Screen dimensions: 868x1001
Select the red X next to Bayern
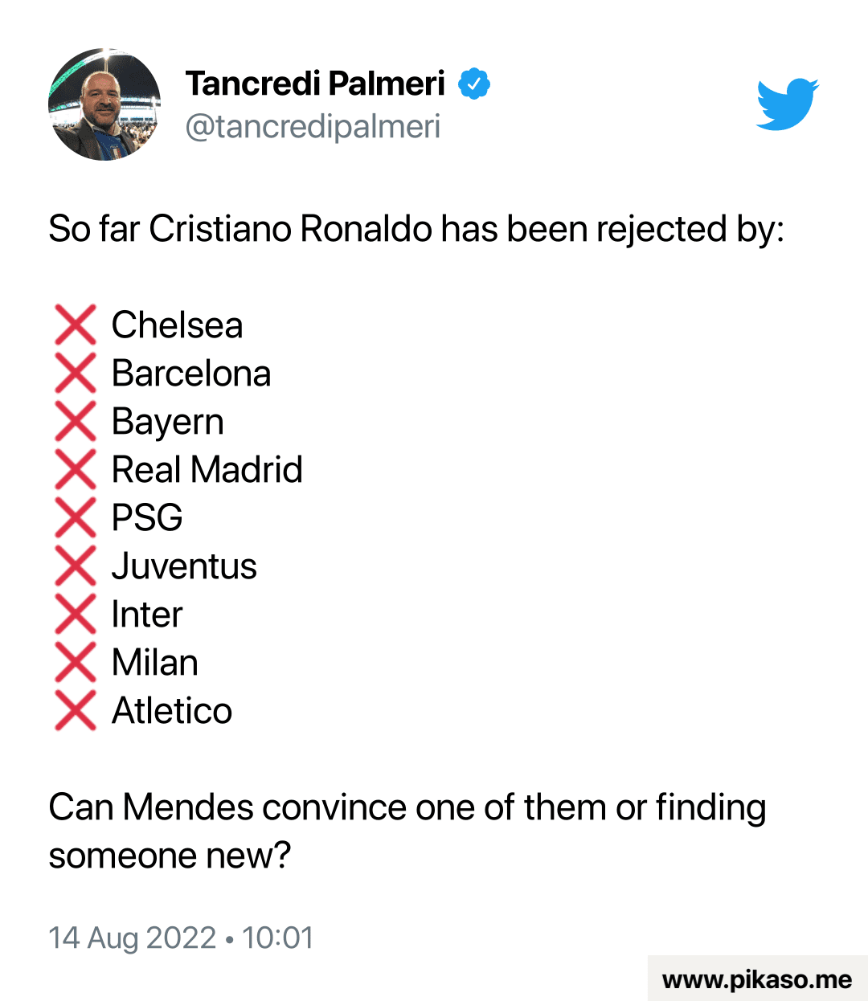(x=76, y=422)
